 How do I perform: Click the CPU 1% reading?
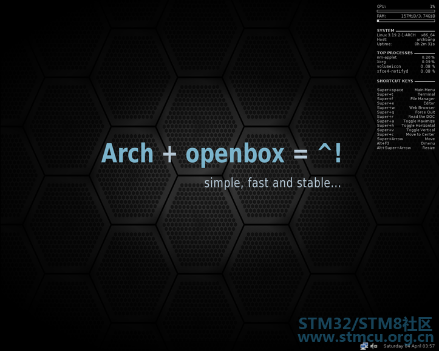point(432,7)
